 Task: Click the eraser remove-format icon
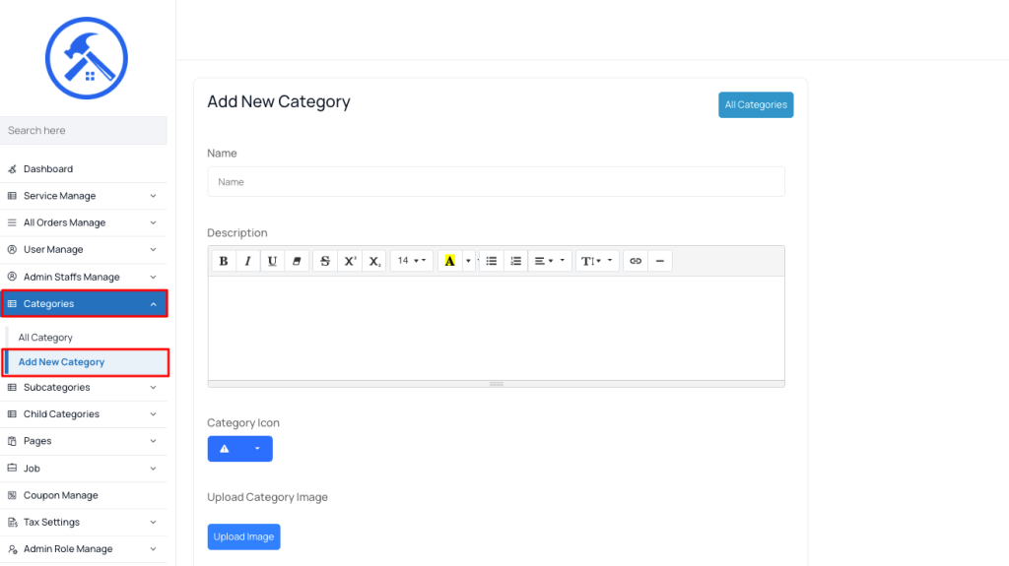pos(297,261)
